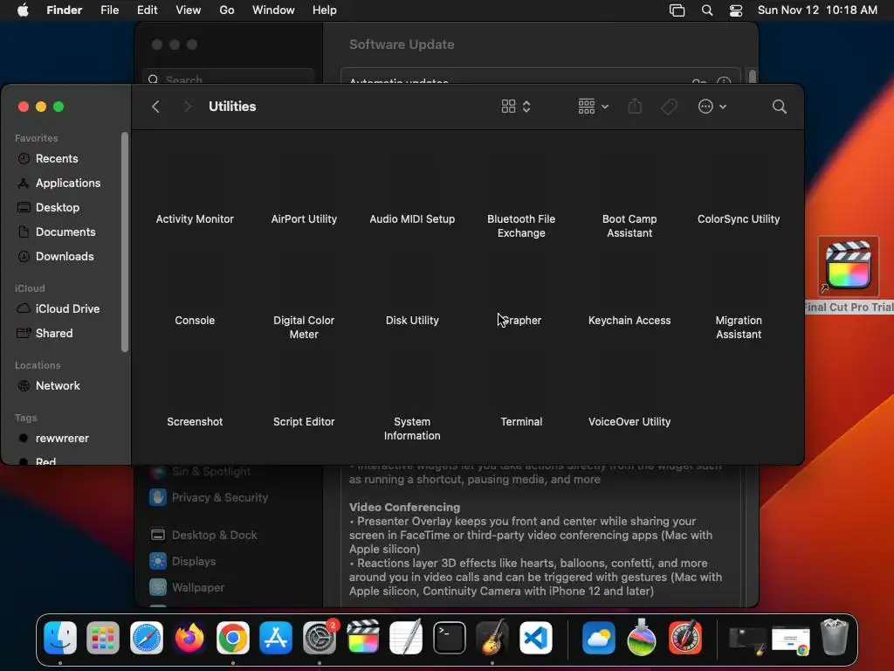Select Digital Color Meter
894x671 pixels.
click(x=304, y=328)
